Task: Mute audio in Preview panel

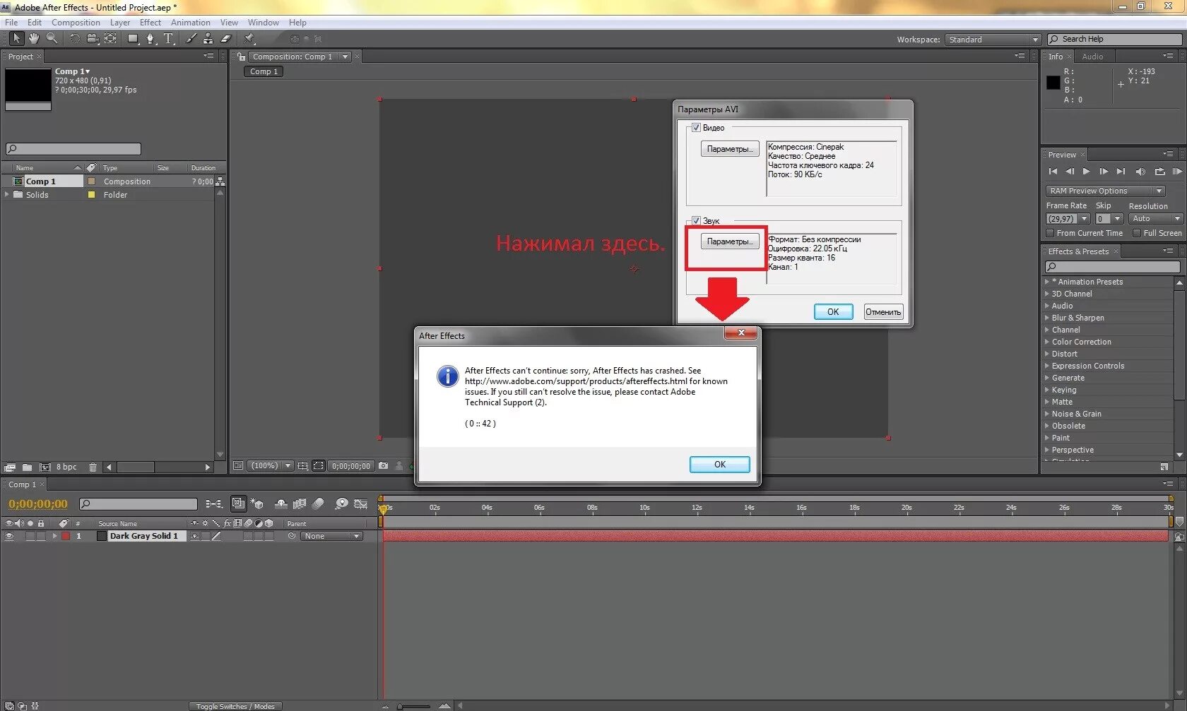Action: point(1140,172)
